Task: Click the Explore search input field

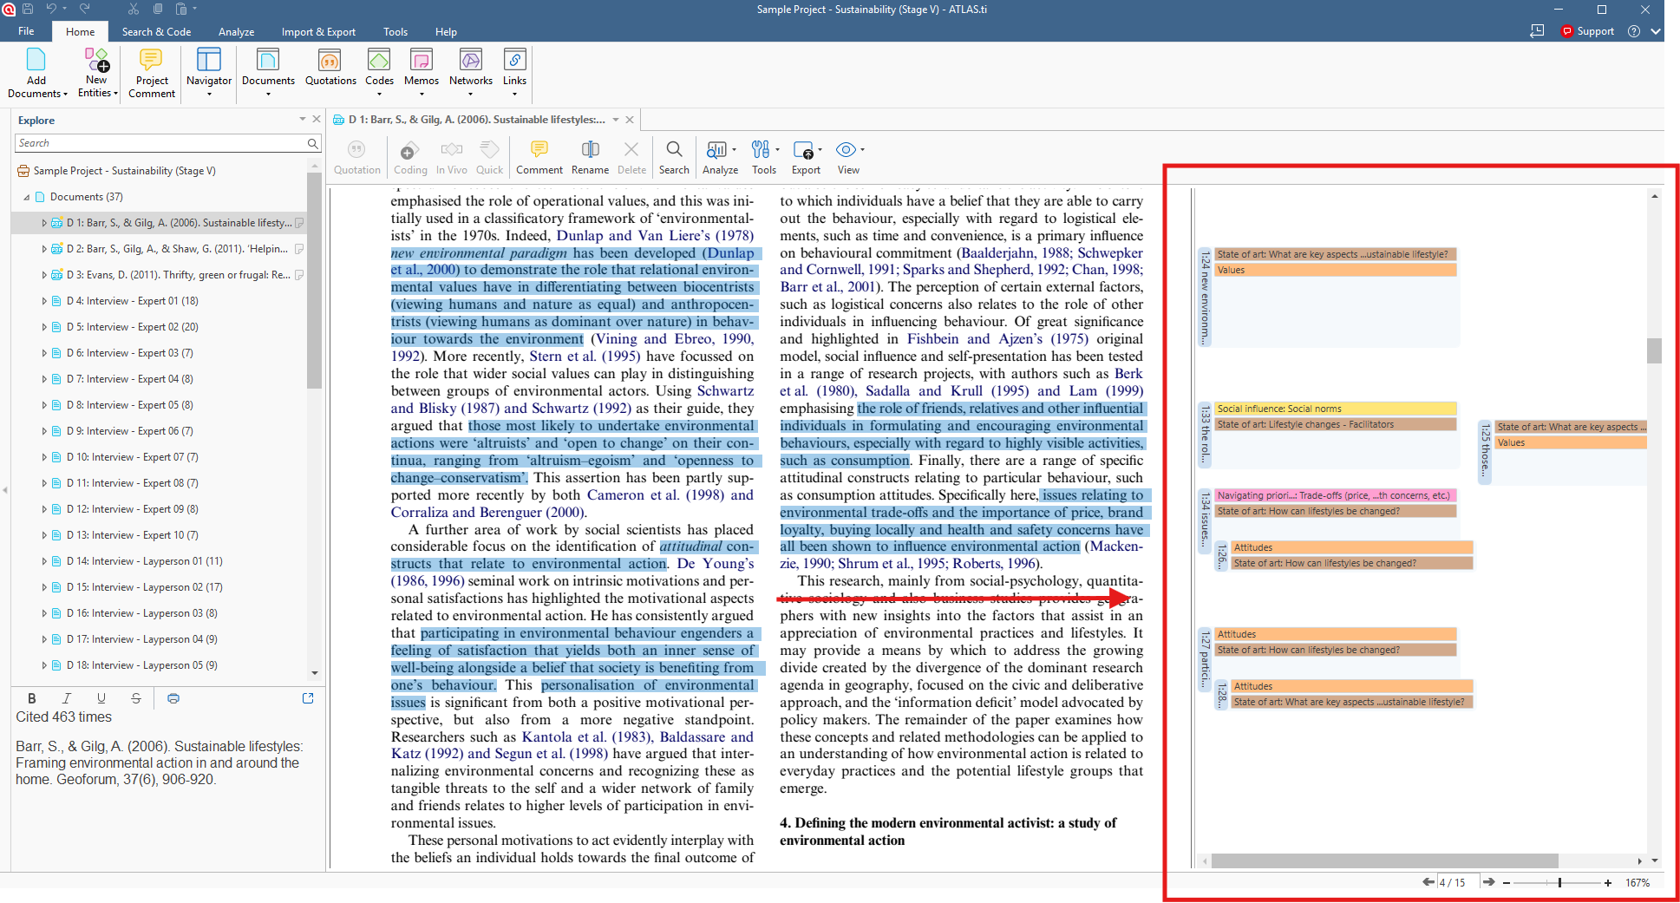Action: pyautogui.click(x=161, y=143)
